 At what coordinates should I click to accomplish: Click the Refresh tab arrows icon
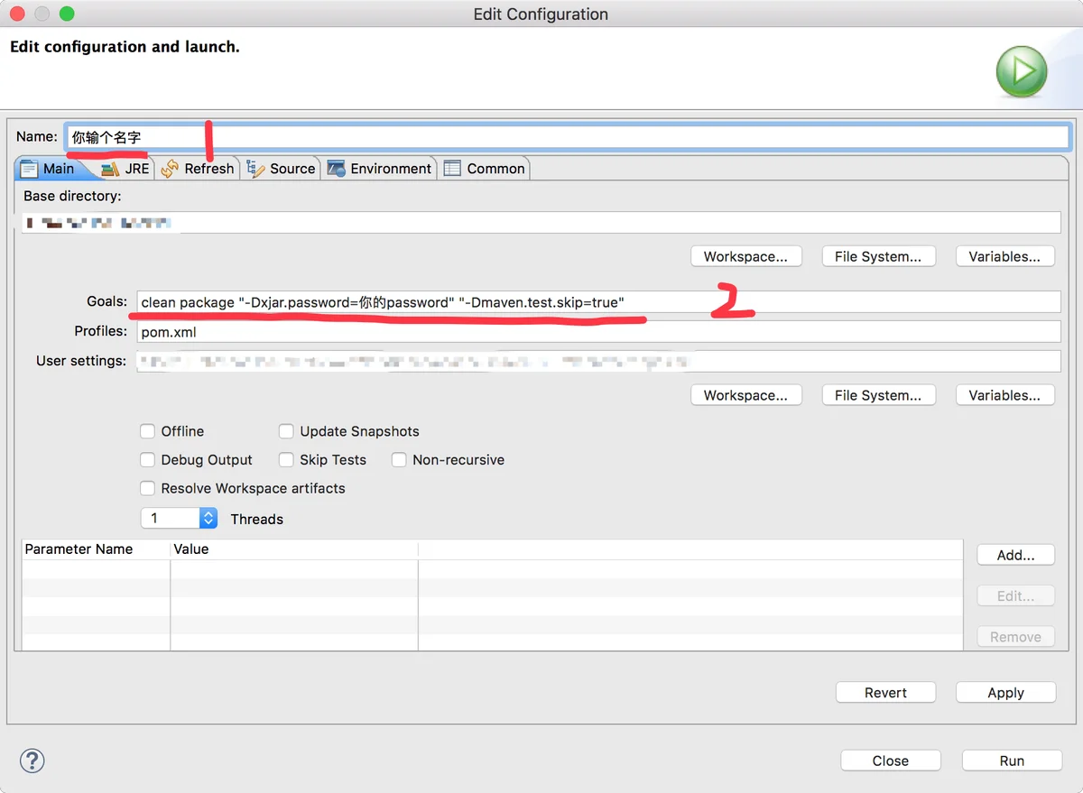(170, 169)
